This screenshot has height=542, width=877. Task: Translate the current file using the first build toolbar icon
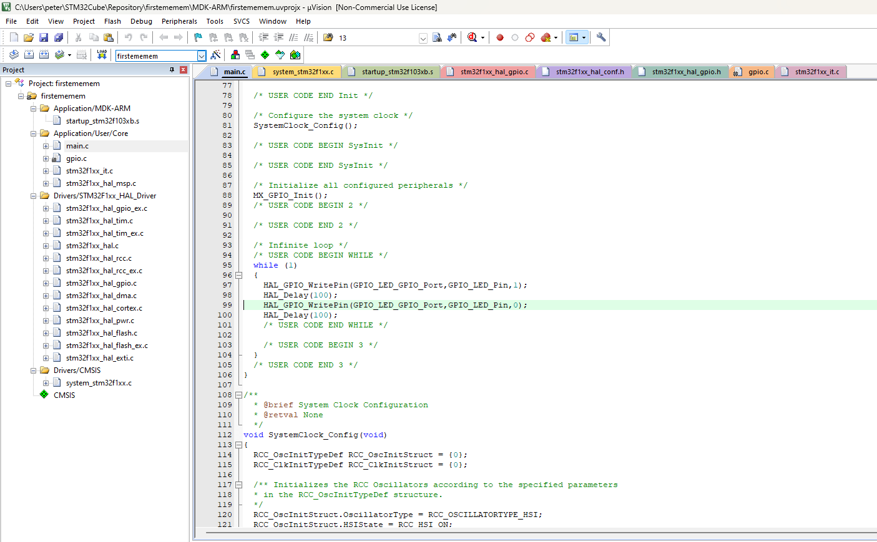coord(14,55)
